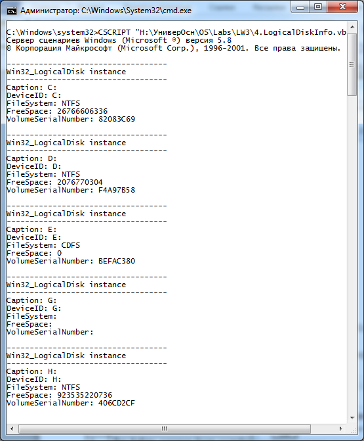Click the 'Caption: E:' line
The height and width of the screenshot is (441, 364).
[x=31, y=229]
